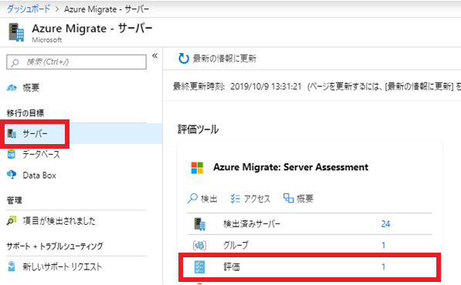Click Azure Migrate: Server Assessment title
The width and height of the screenshot is (461, 285).
(x=291, y=167)
